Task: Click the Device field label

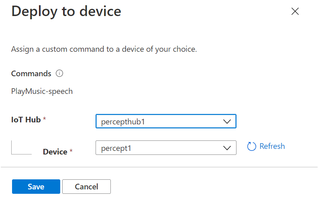Action: [55, 152]
